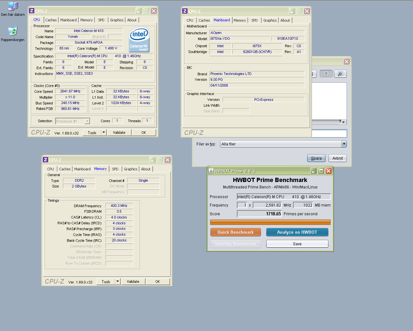The width and height of the screenshot is (413, 331).
Task: Minimize the HWBOT Prime window
Action: click(x=314, y=171)
